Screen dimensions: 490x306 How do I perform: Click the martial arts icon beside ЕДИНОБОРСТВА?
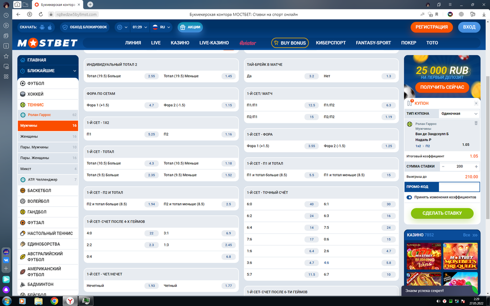pyautogui.click(x=23, y=244)
